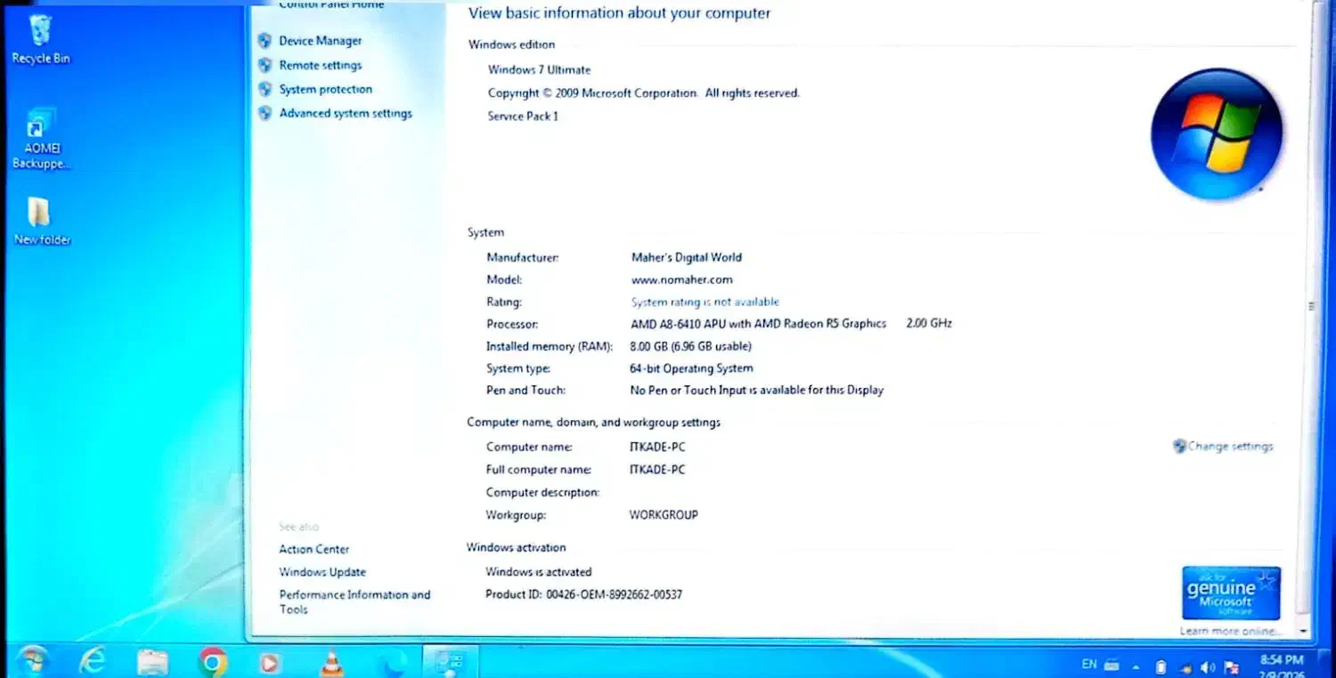
Task: Select AOMEI Backupper desktop shortcut
Action: point(41,139)
